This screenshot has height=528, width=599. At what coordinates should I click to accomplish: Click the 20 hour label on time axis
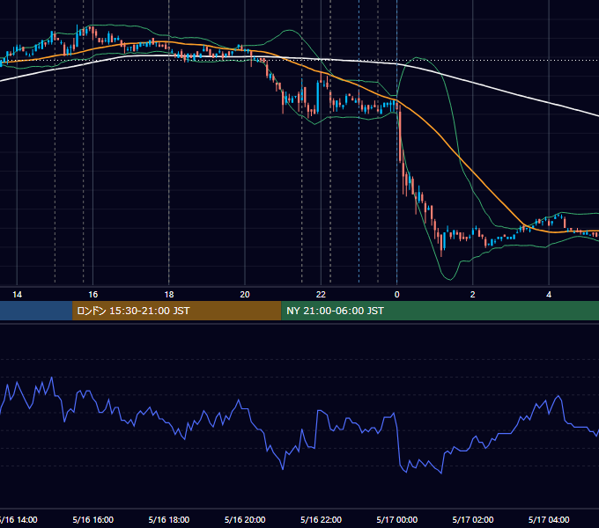pyautogui.click(x=245, y=295)
